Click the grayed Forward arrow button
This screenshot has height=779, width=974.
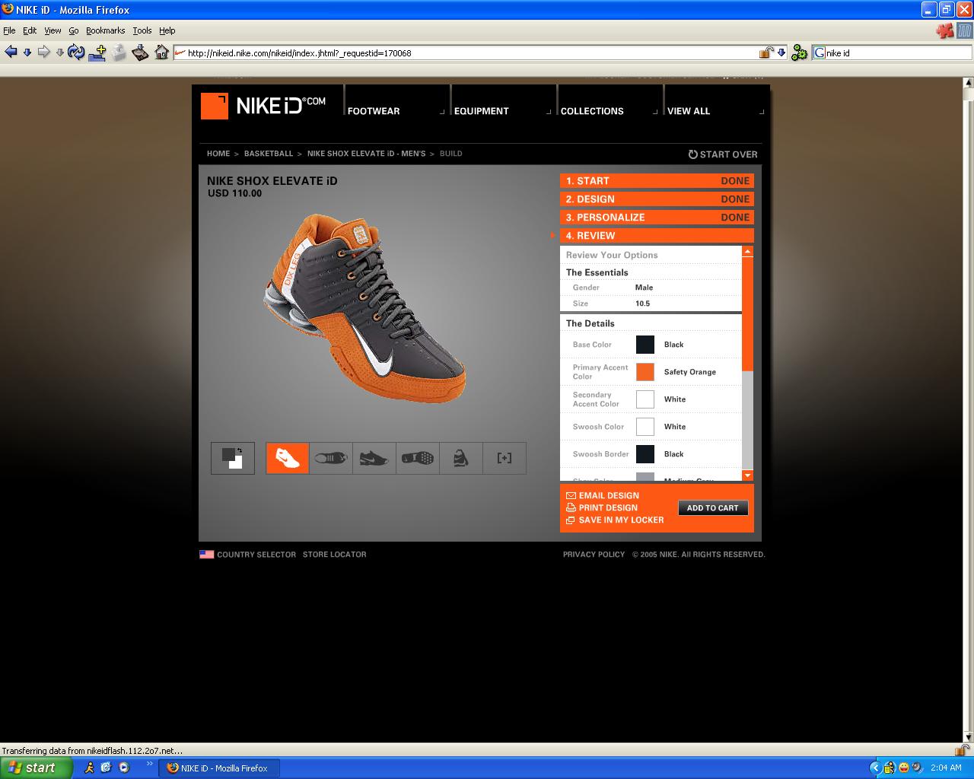coord(43,52)
